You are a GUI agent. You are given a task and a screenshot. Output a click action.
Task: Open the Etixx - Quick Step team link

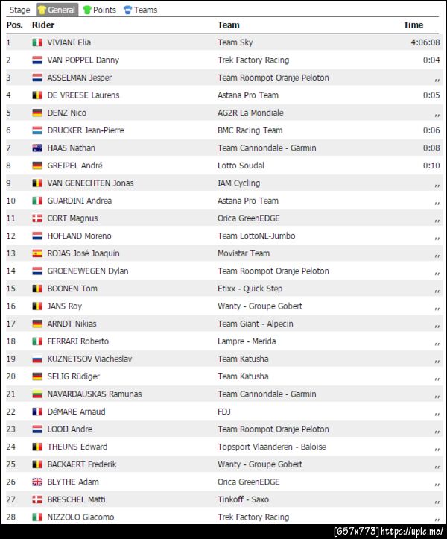(250, 289)
